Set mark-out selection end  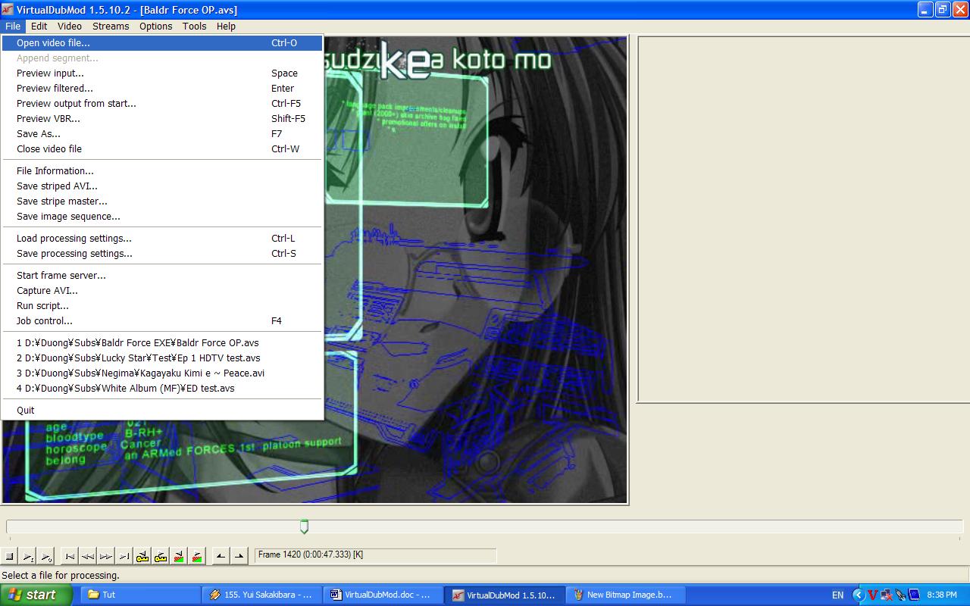click(239, 556)
